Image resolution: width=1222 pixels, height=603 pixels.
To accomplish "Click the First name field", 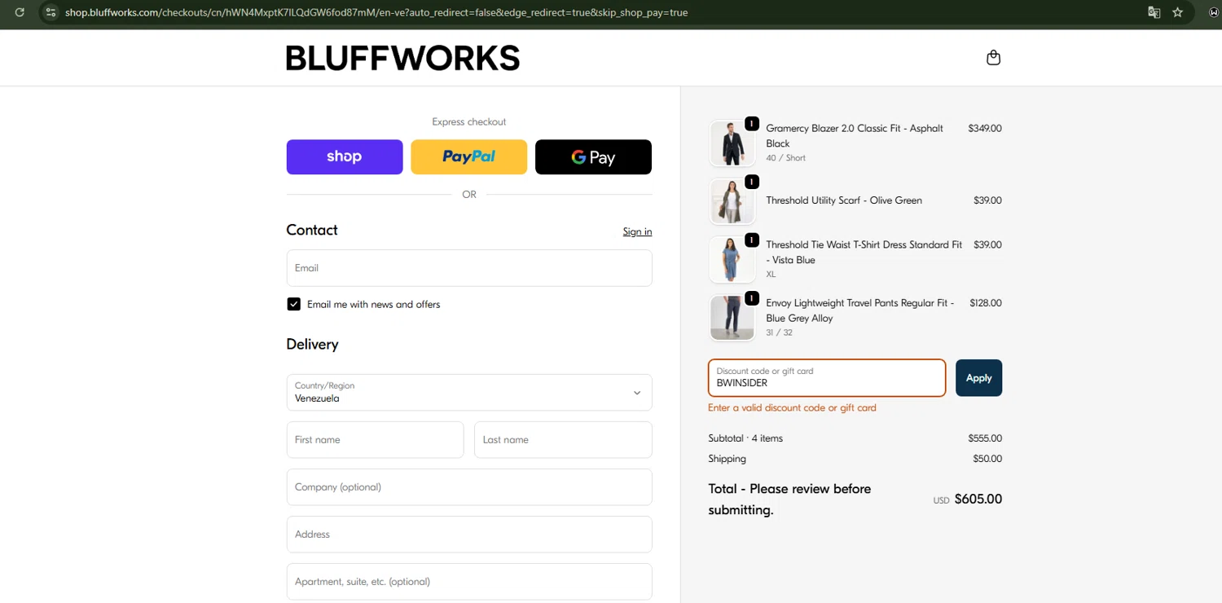I will point(375,440).
